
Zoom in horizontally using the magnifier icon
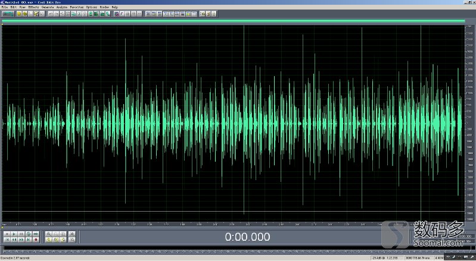pyautogui.click(x=48, y=234)
